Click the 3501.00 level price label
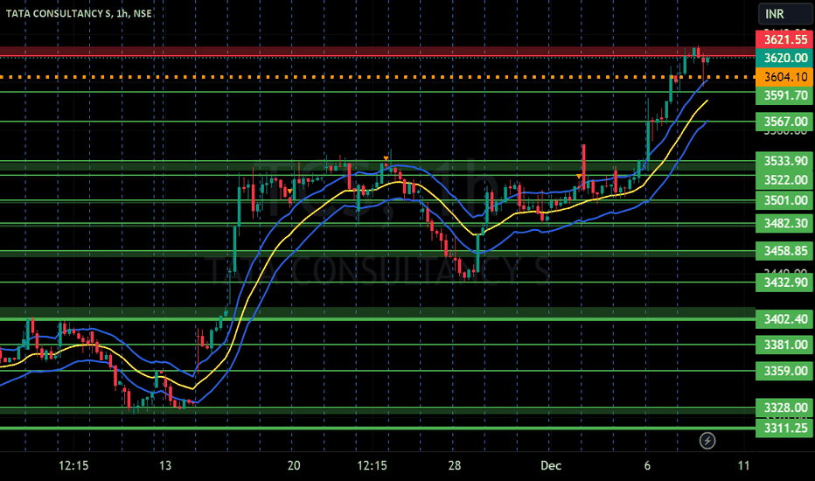The height and width of the screenshot is (481, 815). [x=784, y=200]
